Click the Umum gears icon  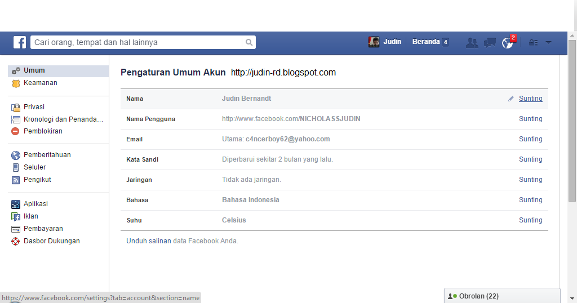[16, 70]
